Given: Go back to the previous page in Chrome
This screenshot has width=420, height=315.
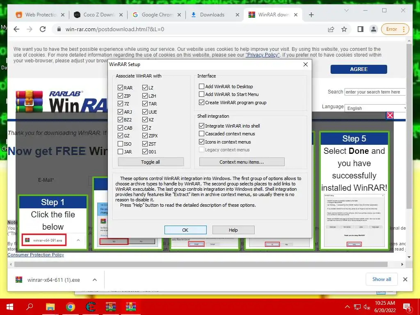Looking at the screenshot, I should click(x=16, y=29).
